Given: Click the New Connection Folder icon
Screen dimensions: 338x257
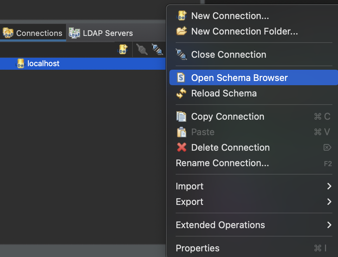Looking at the screenshot, I should 181,31.
